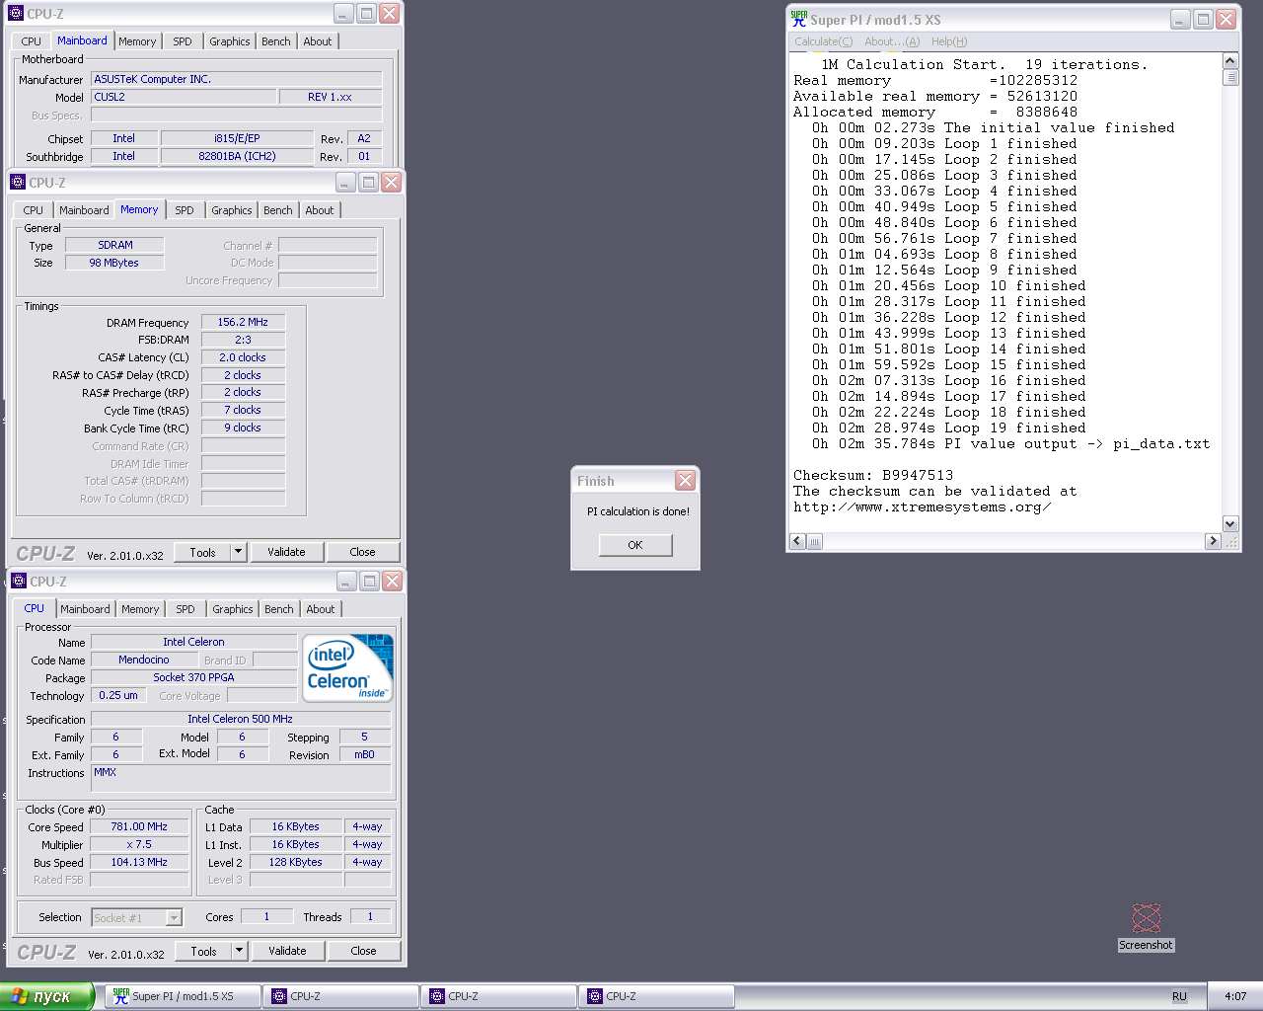Click Close button in the CPU window
The width and height of the screenshot is (1263, 1011).
[363, 951]
